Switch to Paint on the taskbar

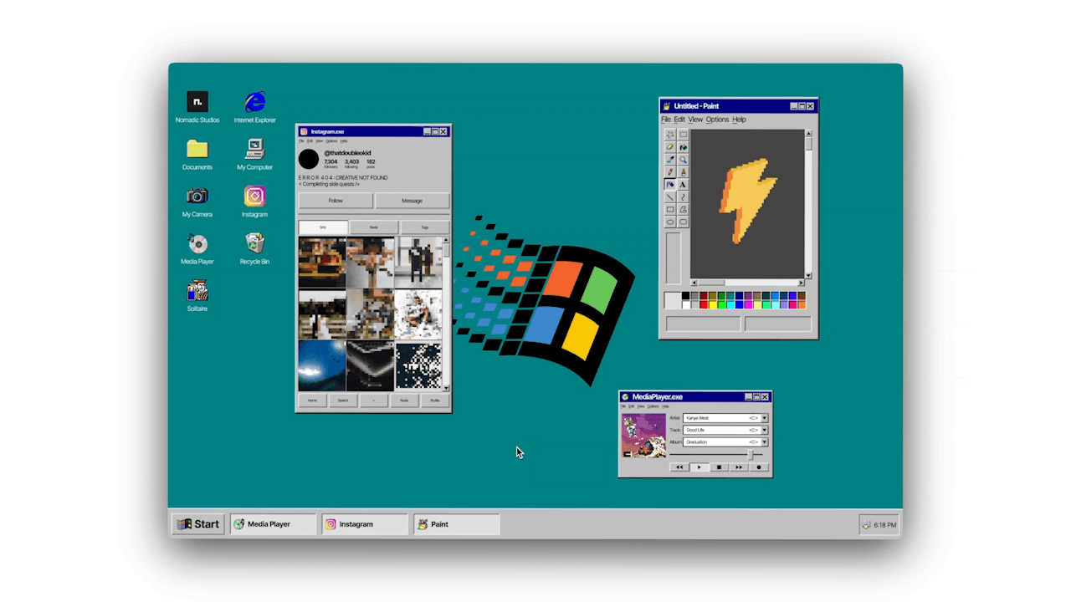coord(456,524)
